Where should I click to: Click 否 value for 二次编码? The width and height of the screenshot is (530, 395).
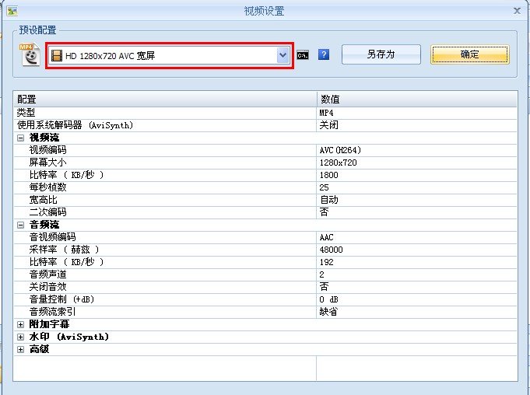pos(417,212)
